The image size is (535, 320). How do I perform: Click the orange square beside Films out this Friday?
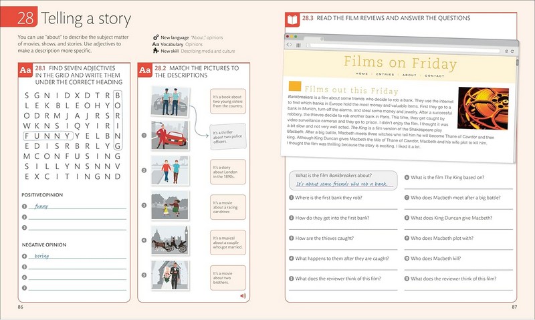tap(292, 87)
